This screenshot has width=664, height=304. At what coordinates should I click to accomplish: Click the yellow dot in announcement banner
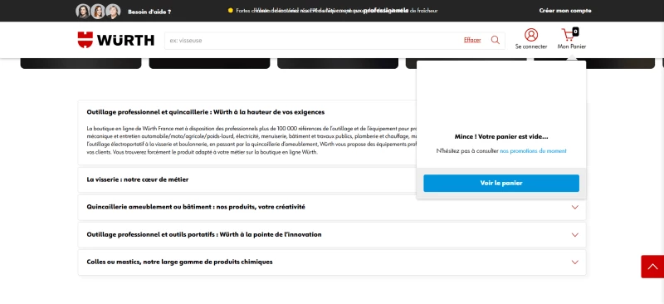tap(231, 11)
